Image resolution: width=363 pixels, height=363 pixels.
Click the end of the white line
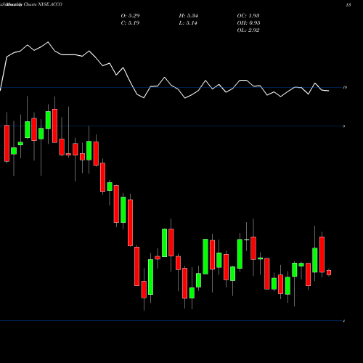click(x=328, y=91)
